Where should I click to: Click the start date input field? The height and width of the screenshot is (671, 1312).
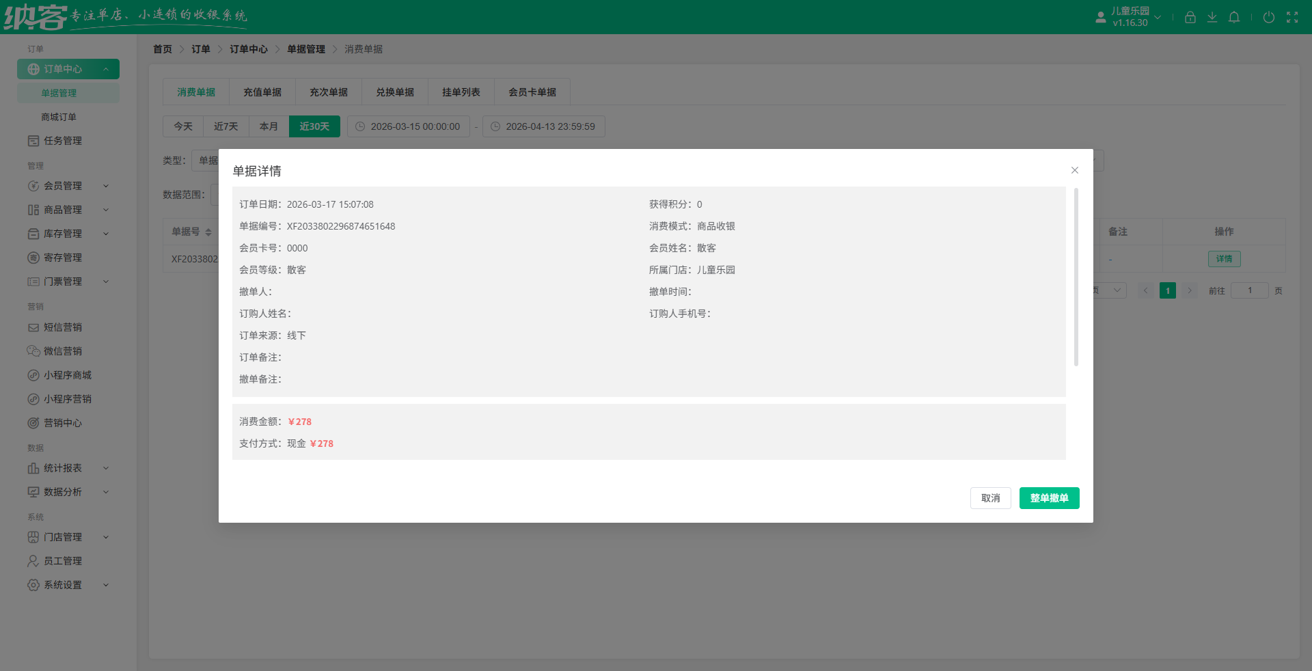(409, 126)
